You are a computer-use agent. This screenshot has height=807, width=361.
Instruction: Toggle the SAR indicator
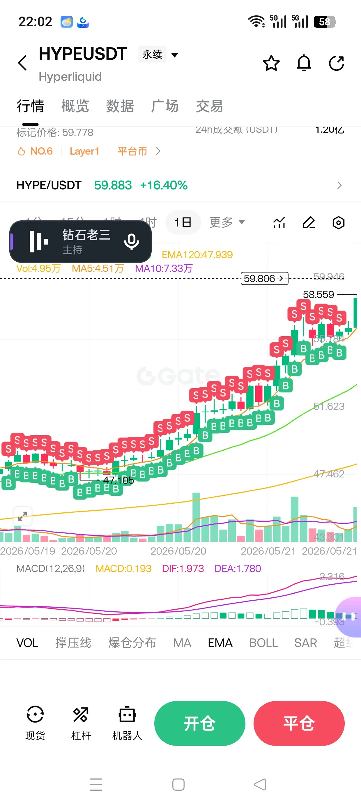point(305,643)
